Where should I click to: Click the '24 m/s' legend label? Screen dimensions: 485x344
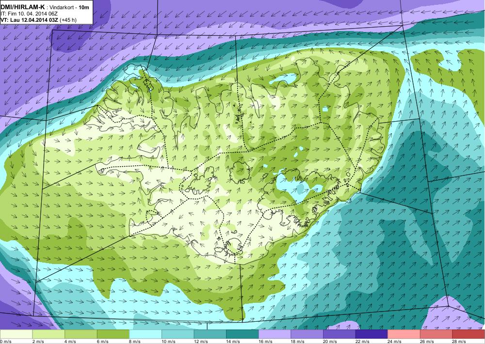[x=395, y=341]
